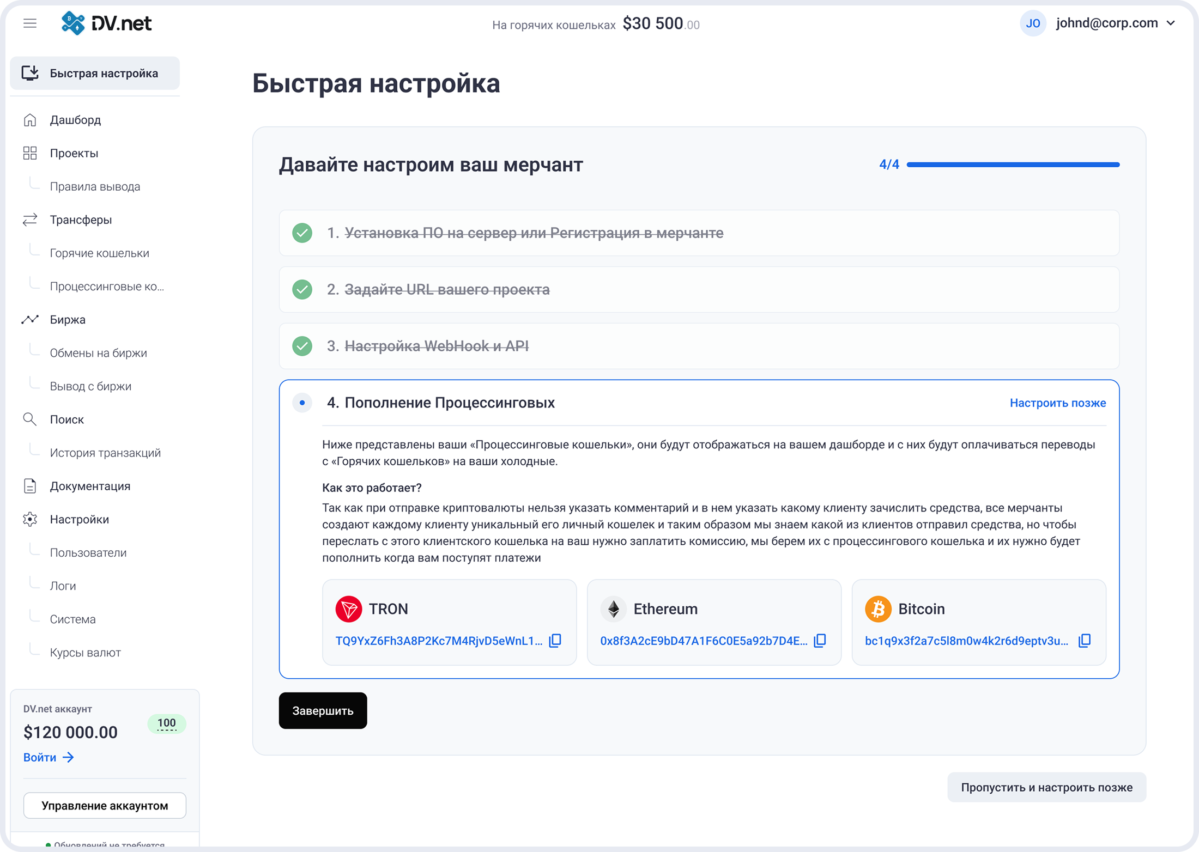Select the completed step 1 checkmark
Image resolution: width=1199 pixels, height=852 pixels.
coord(302,233)
